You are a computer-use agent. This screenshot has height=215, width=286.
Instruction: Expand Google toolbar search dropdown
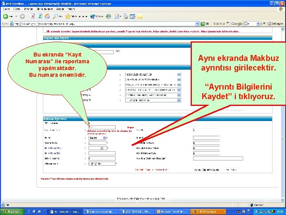(x=258, y=23)
